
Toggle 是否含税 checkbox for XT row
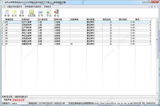coord(111,44)
